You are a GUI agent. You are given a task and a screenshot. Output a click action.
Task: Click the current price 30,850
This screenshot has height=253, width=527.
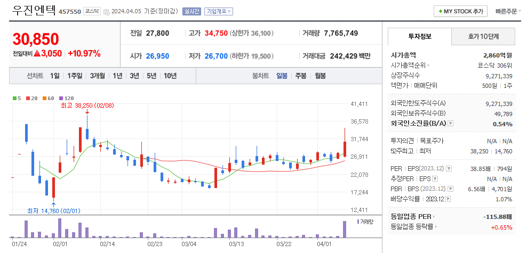coord(36,39)
